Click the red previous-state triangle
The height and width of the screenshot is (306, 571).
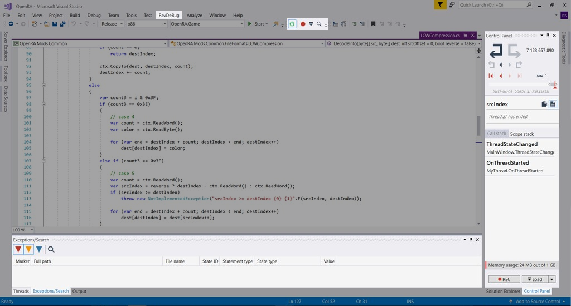coord(501,76)
